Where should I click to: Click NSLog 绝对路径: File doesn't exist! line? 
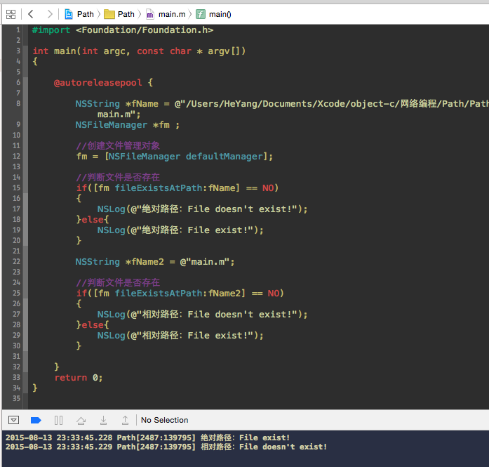(202, 209)
